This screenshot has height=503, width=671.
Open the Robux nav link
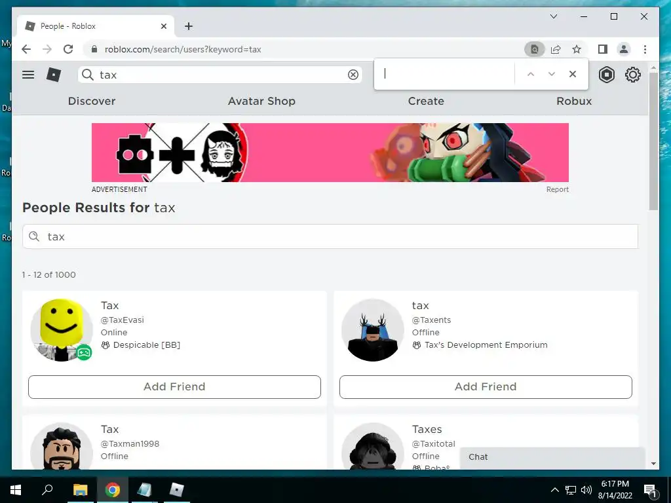click(x=574, y=101)
